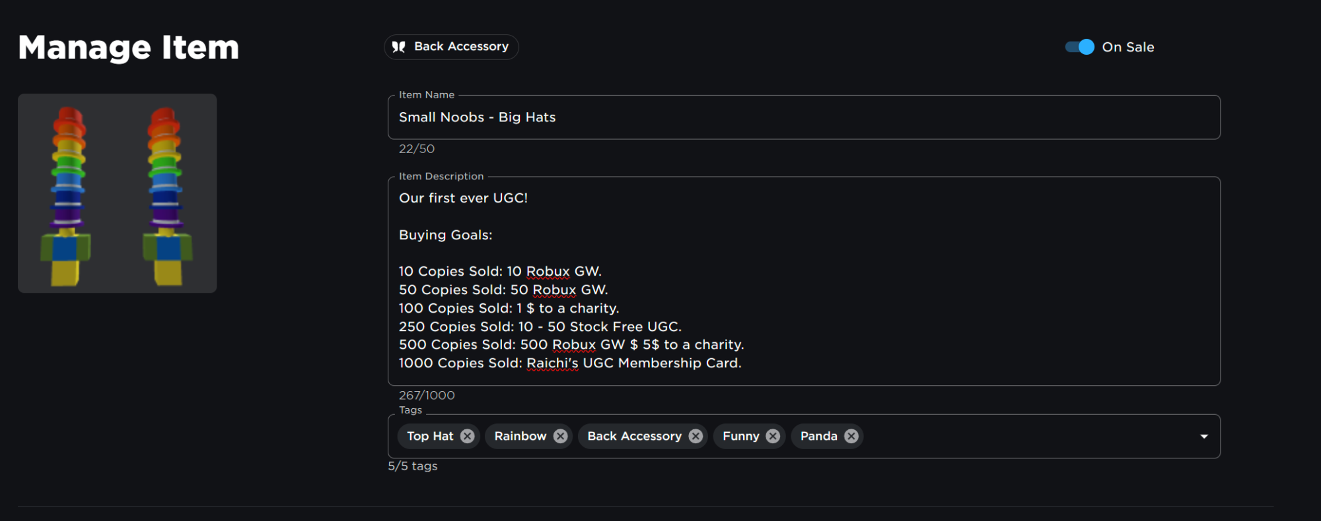Remove the Panda tag
1321x521 pixels.
851,436
